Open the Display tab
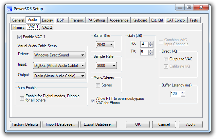This screenshot has height=139, width=217. click(x=47, y=20)
